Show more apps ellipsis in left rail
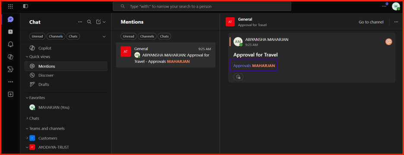 [x=10, y=82]
